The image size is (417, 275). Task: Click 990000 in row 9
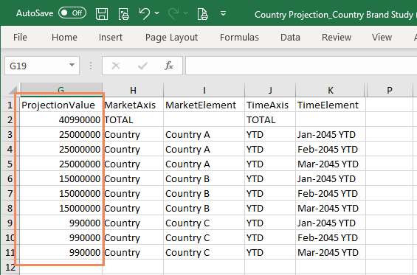61,223
